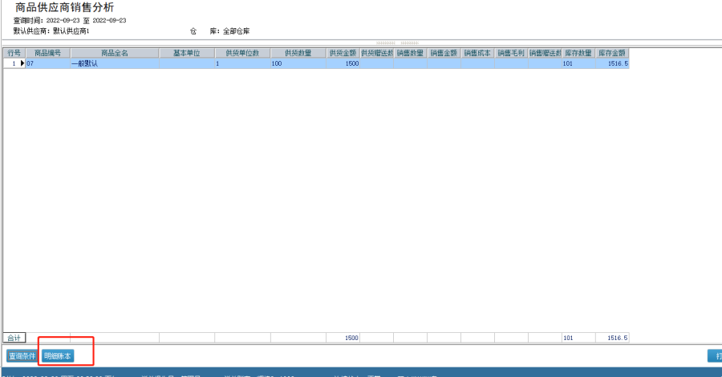Sort by 商品编号 column header

[48, 53]
